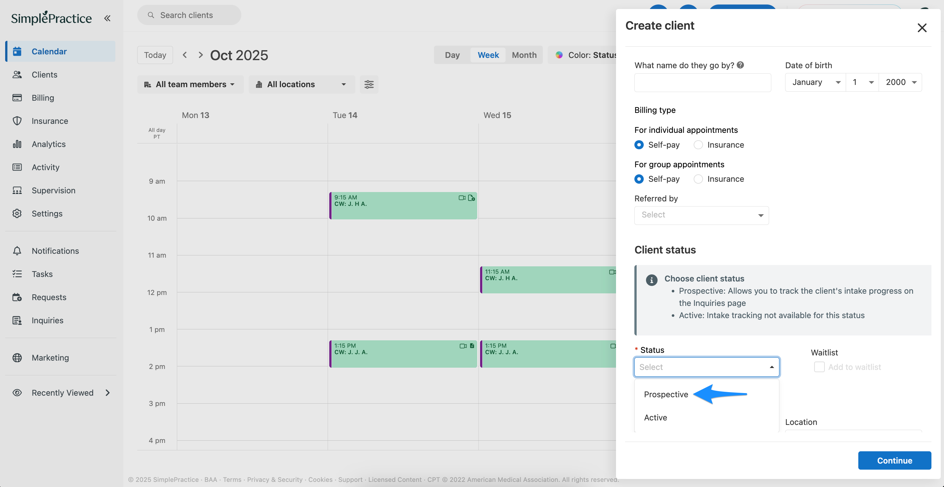This screenshot has height=487, width=944.
Task: Switch to Month view tab
Action: click(524, 55)
